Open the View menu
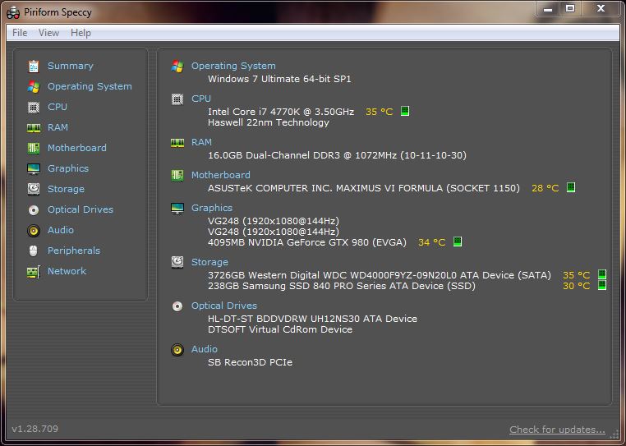Image resolution: width=626 pixels, height=446 pixels. tap(48, 33)
